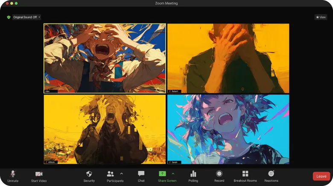Expand the Original Sound dropdown arrow
Viewport: 333px width, 186px height.
[39, 17]
